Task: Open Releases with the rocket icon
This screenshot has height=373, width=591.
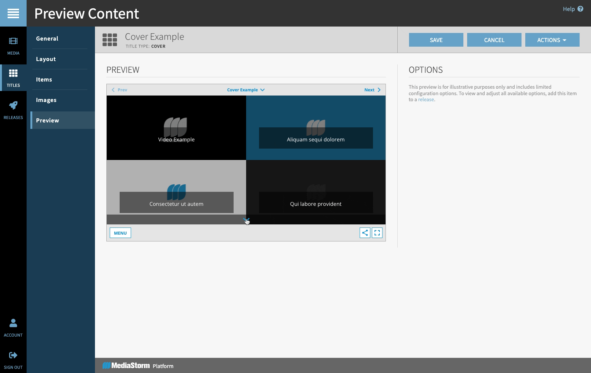Action: pyautogui.click(x=13, y=110)
